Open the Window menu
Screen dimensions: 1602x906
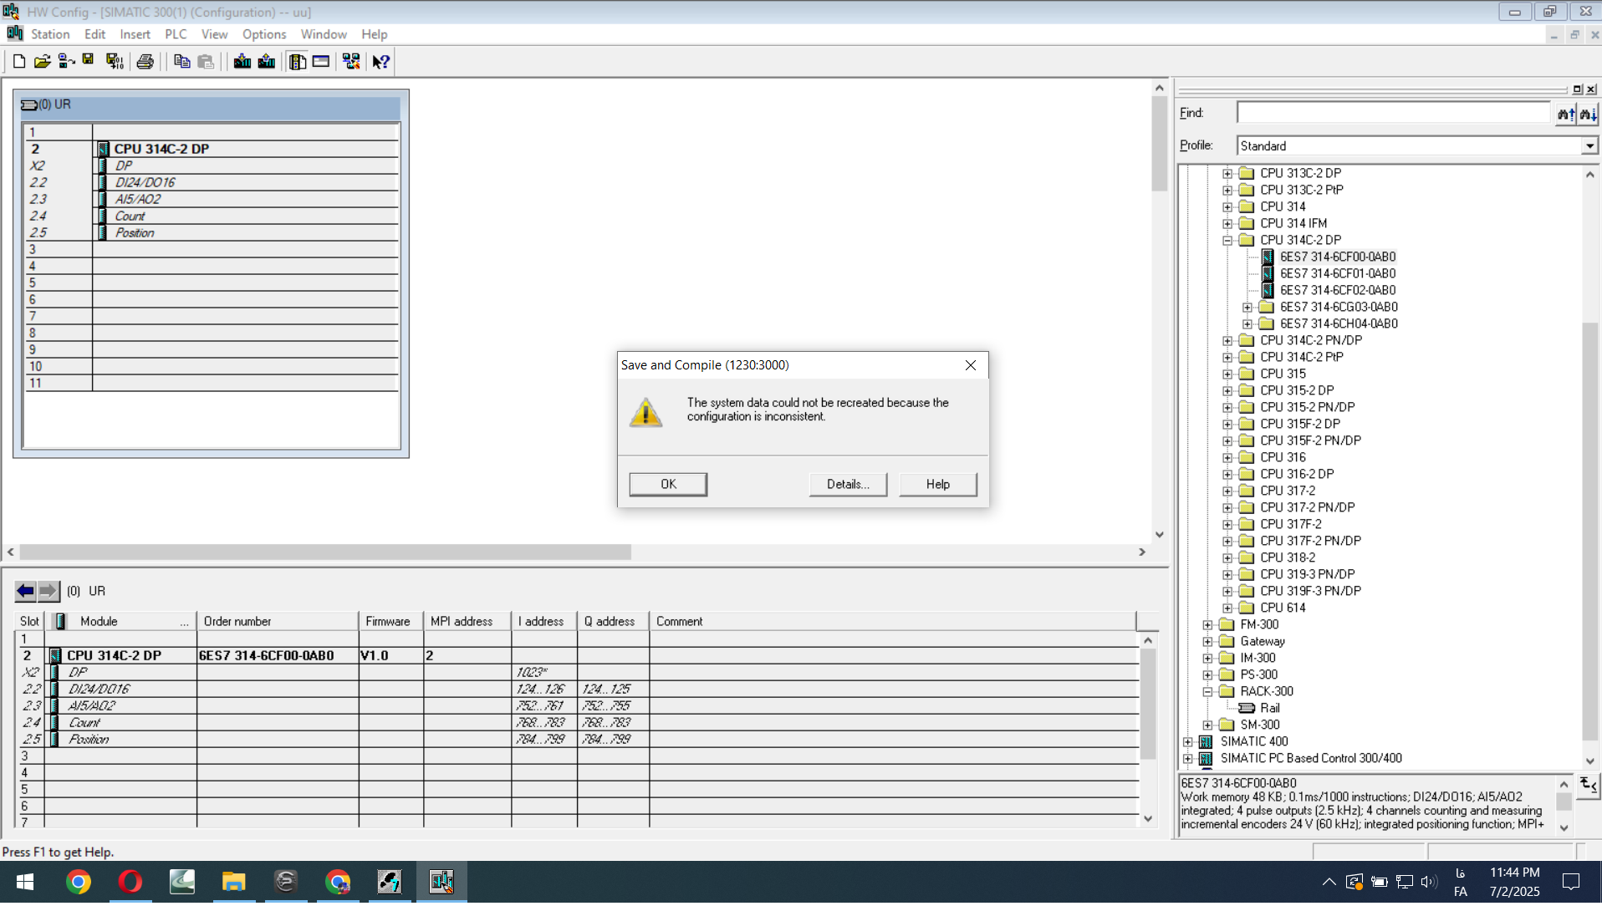point(324,34)
